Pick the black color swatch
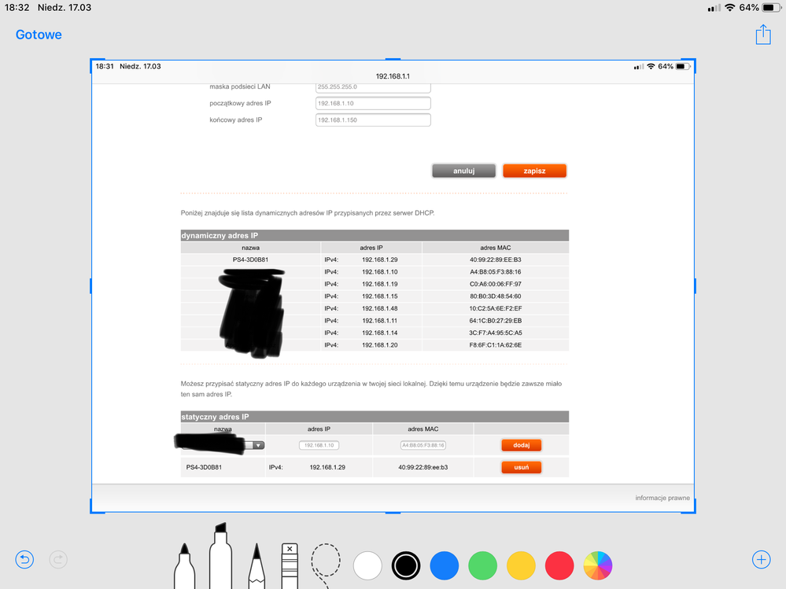This screenshot has width=786, height=589. pyautogui.click(x=406, y=565)
